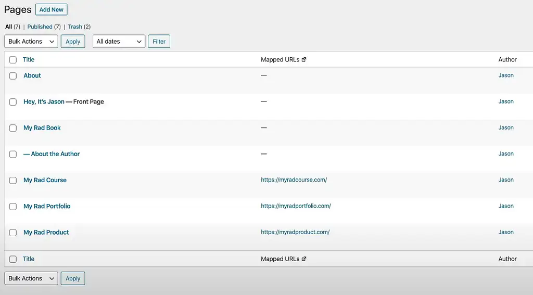Click author Jason on the Hey, It's Jason row
Viewport: 533px width, 295px height.
coord(506,101)
